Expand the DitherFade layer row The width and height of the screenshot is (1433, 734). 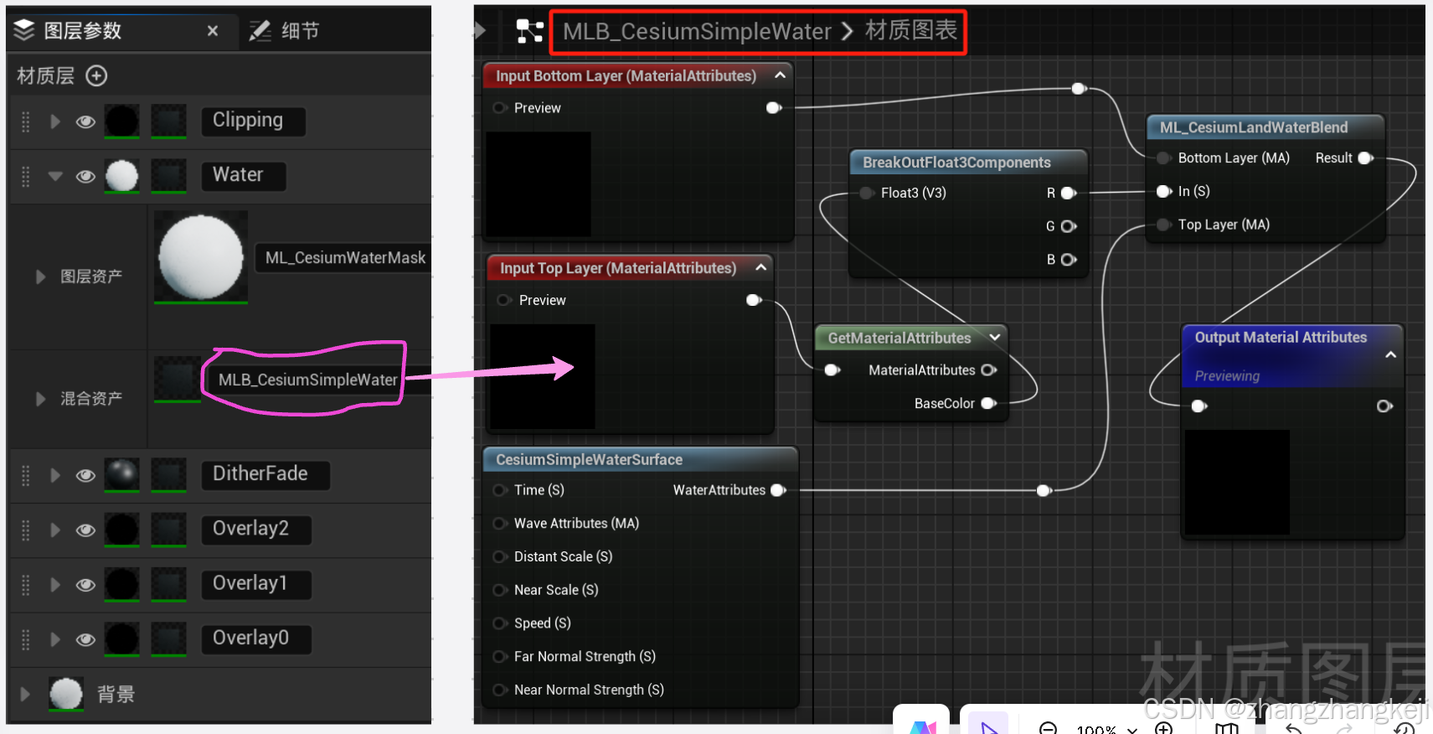coord(55,475)
